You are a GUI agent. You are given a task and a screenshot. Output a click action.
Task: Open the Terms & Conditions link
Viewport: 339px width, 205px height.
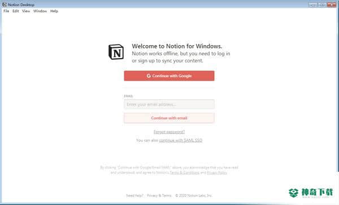(184, 173)
